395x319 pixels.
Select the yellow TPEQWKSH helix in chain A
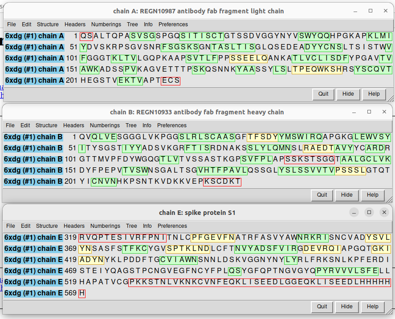317,69
